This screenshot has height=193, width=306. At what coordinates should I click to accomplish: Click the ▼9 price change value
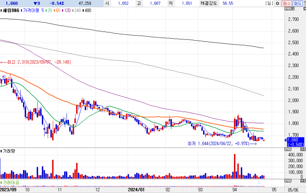(x=37, y=3)
